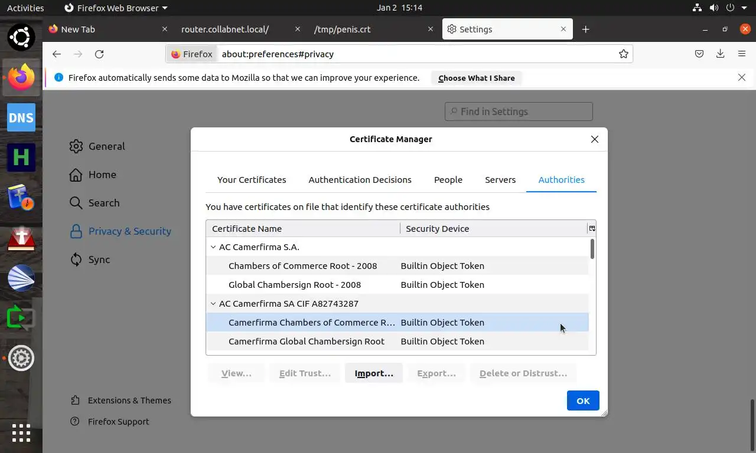The image size is (756, 453).
Task: Click Choose What I Share button
Action: (476, 78)
